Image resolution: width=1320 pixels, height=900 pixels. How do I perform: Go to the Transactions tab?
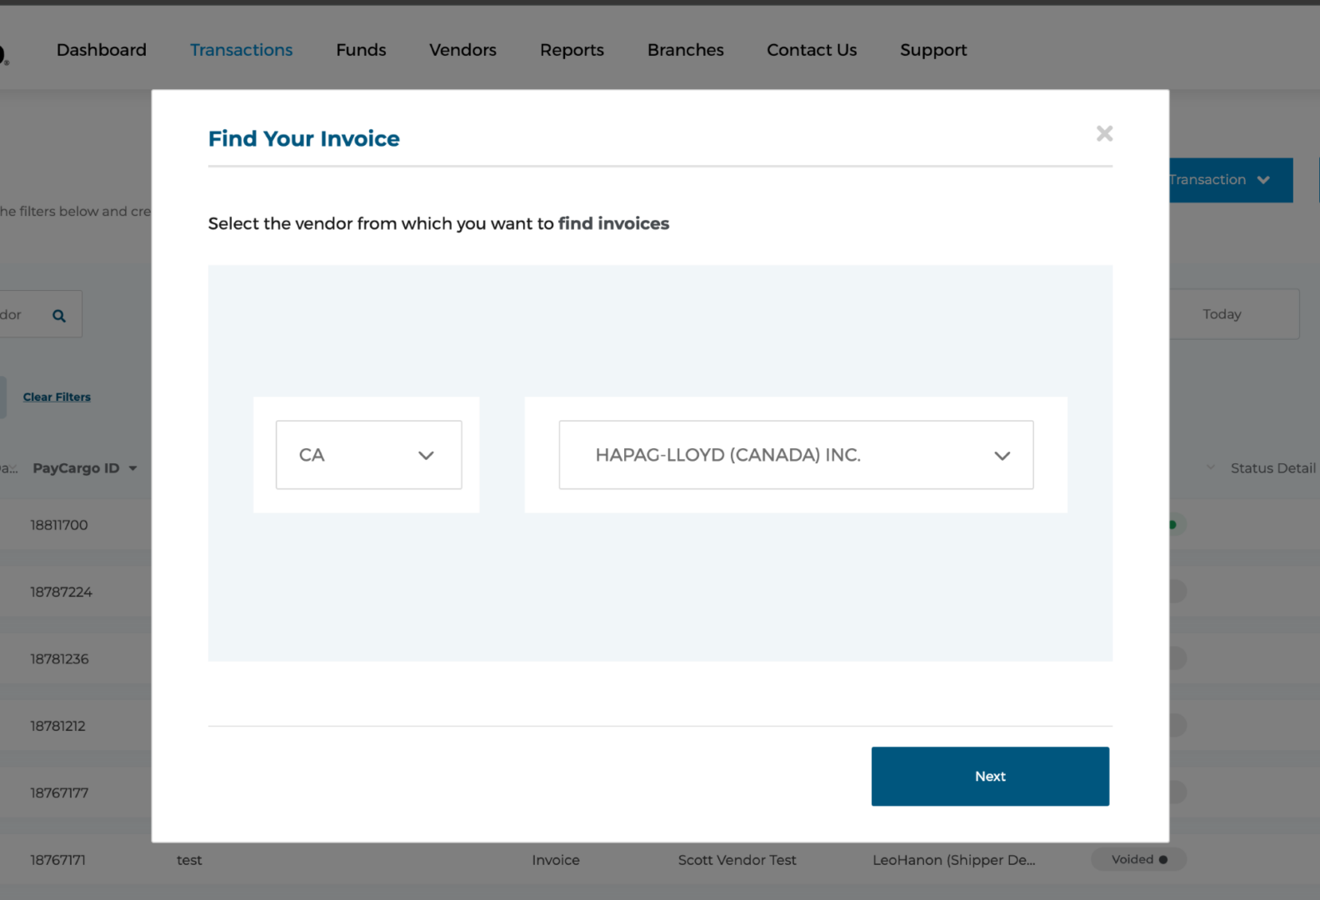point(241,50)
